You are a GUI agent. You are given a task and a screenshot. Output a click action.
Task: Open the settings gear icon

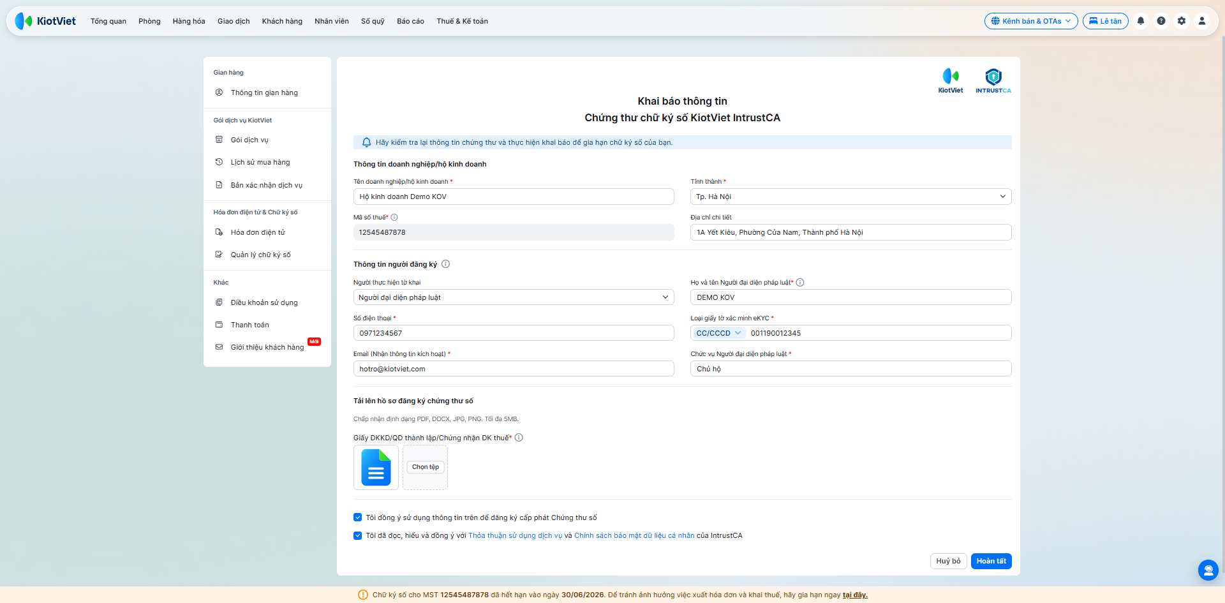click(1182, 21)
